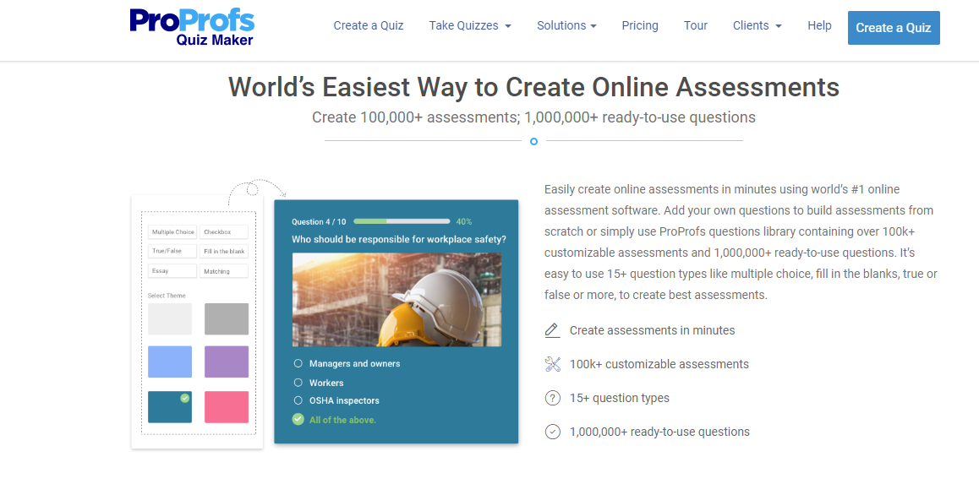Screen dimensions: 979x484
Task: Click the pencil icon beside Create assessments
Action: click(x=552, y=330)
